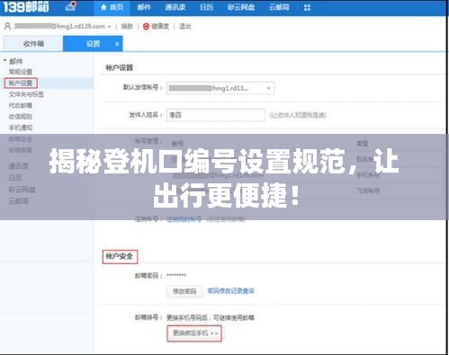The height and width of the screenshot is (355, 449).
Task: Open the apps grid icon in top bar
Action: [307, 7]
